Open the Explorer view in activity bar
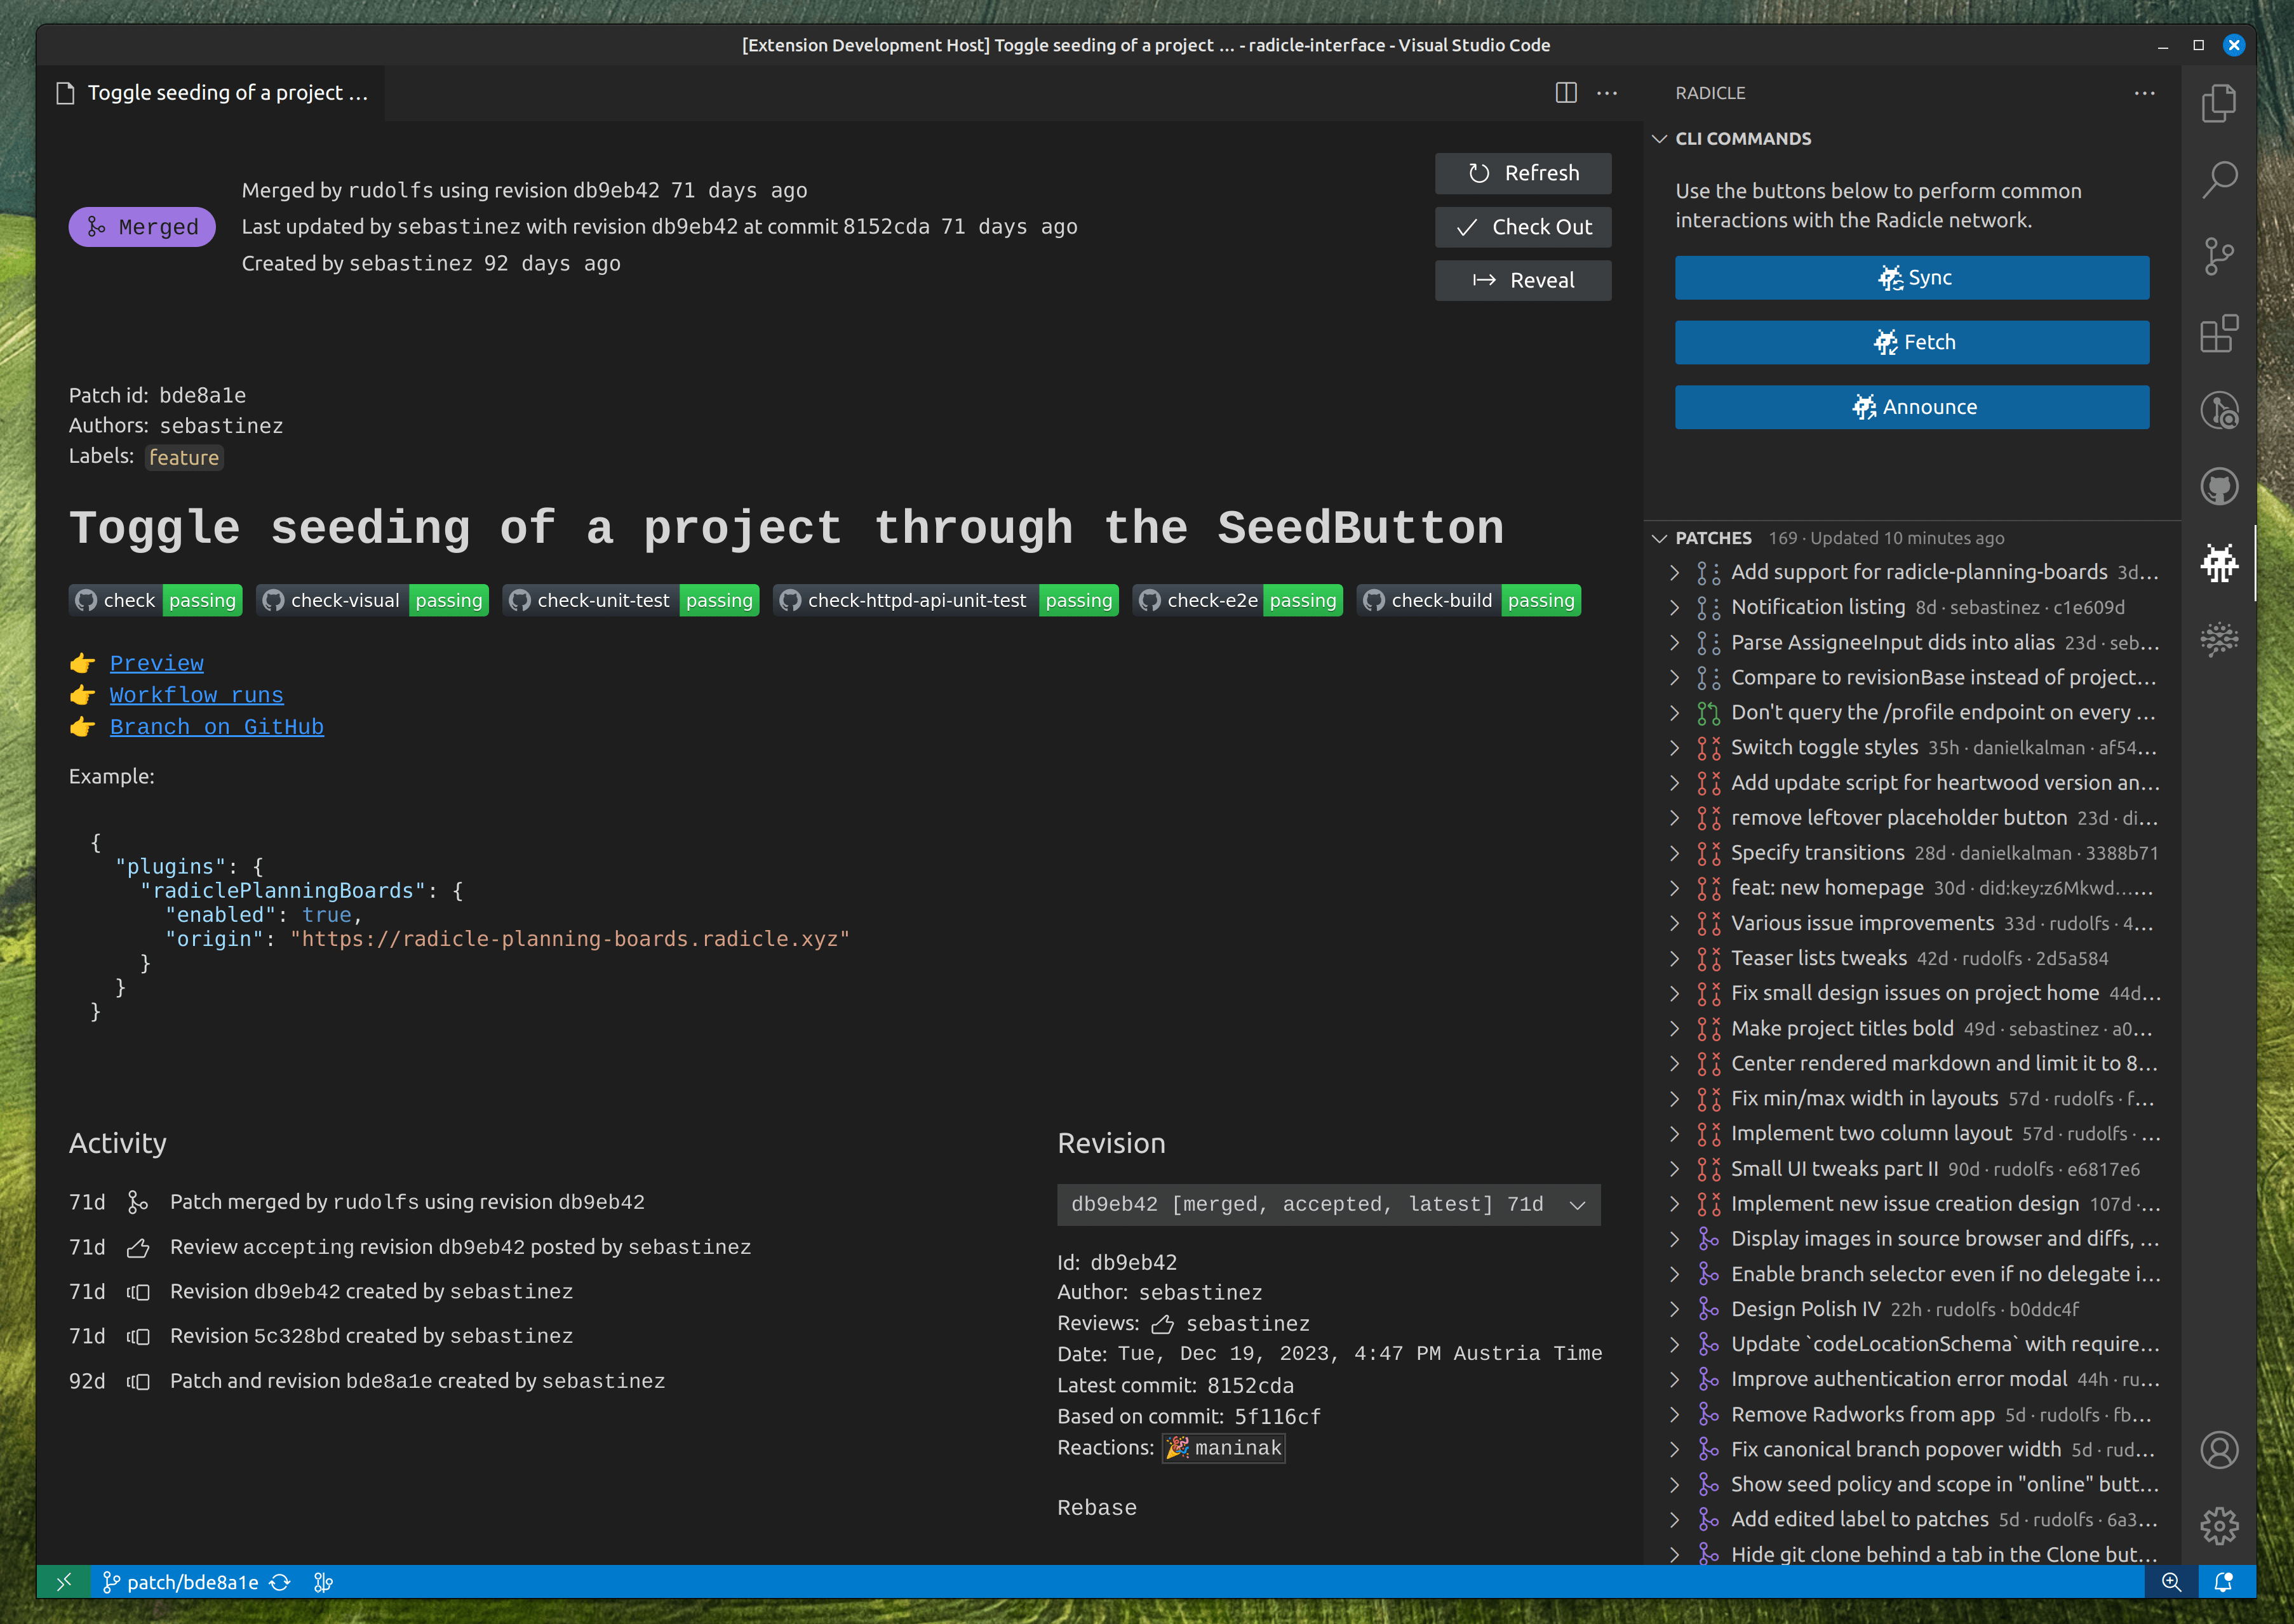The height and width of the screenshot is (1624, 2294). coord(2218,103)
